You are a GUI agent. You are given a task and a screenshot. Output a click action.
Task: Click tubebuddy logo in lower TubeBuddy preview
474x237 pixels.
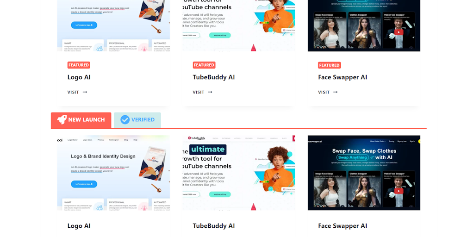coord(196,138)
